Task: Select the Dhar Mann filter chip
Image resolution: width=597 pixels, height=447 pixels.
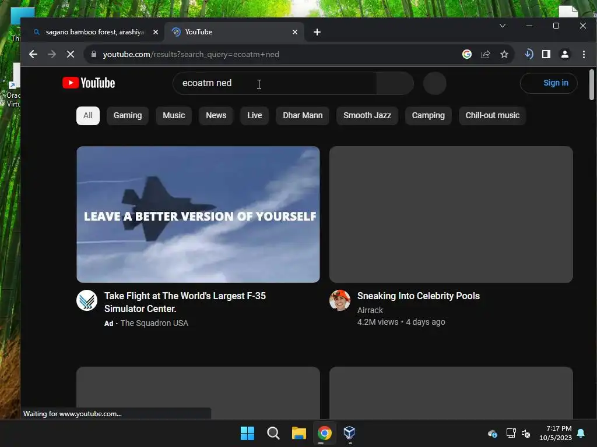Action: 303,116
